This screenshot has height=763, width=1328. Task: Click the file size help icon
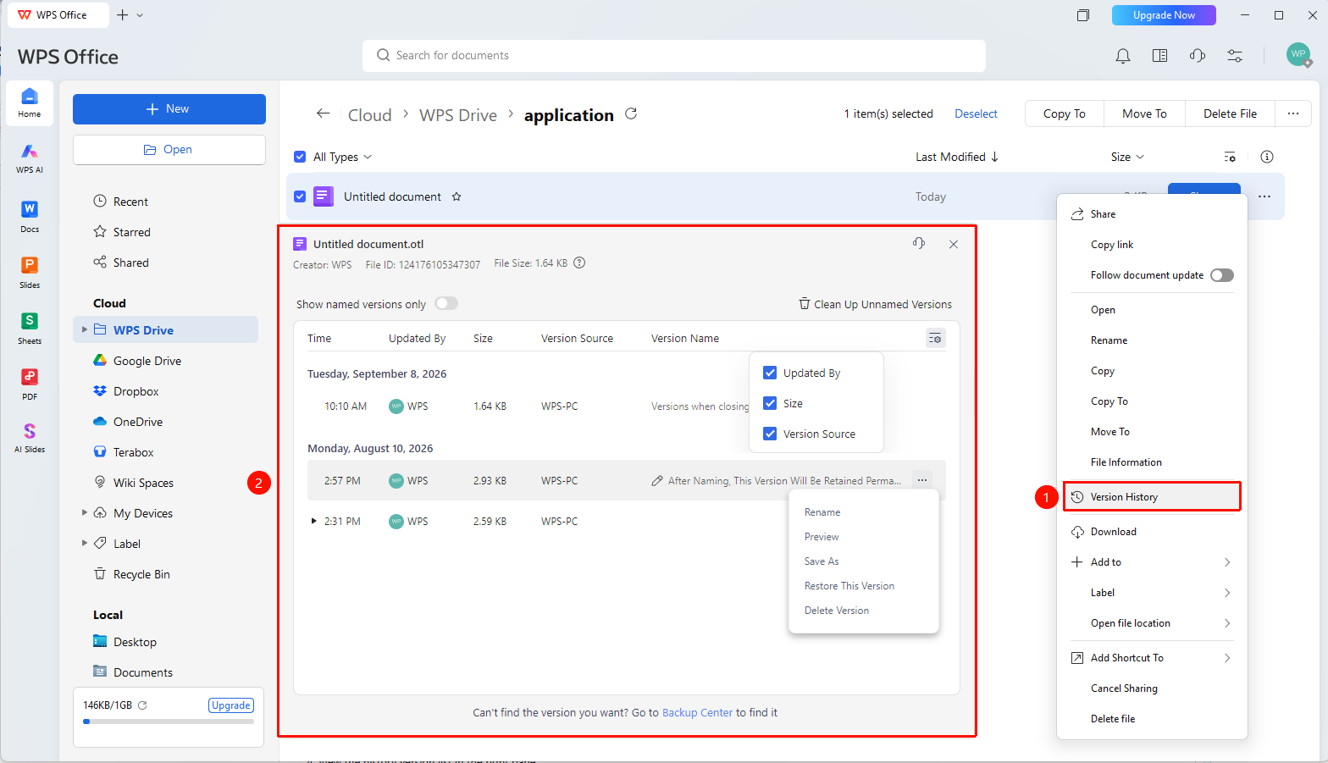point(579,263)
